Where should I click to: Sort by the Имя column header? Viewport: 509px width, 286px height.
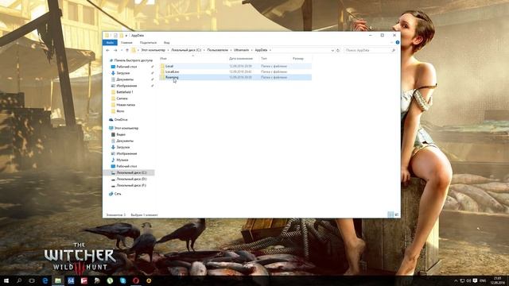pyautogui.click(x=163, y=58)
